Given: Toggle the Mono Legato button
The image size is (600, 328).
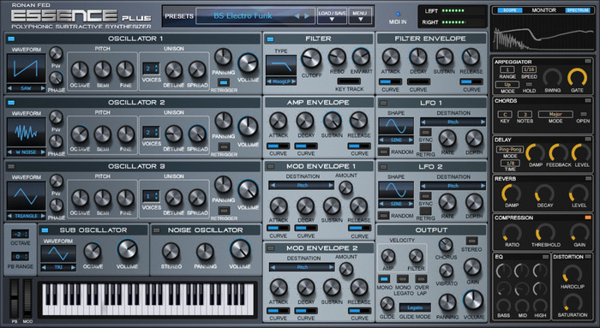Looking at the screenshot, I should point(403,278).
